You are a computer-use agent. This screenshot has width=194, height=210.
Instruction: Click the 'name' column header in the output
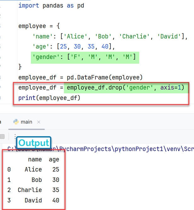35,159
